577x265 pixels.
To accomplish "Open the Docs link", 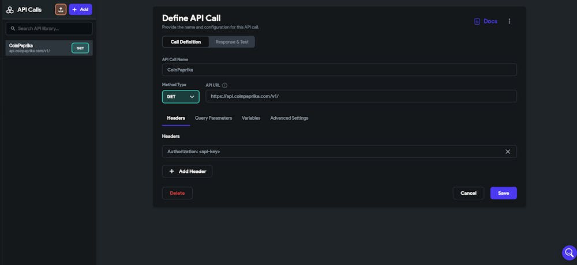I will 486,21.
